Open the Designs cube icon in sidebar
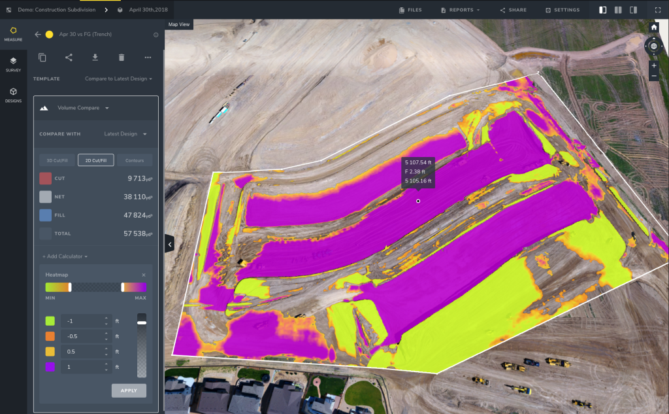Screen dimensions: 669x414 point(13,95)
